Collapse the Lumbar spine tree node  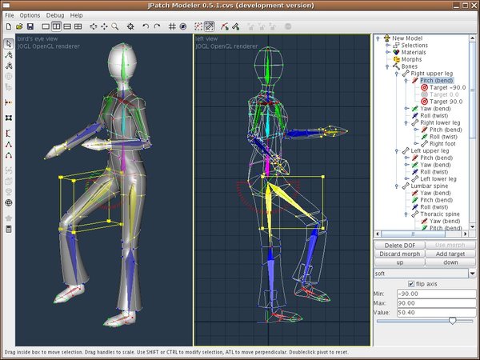pyautogui.click(x=397, y=186)
